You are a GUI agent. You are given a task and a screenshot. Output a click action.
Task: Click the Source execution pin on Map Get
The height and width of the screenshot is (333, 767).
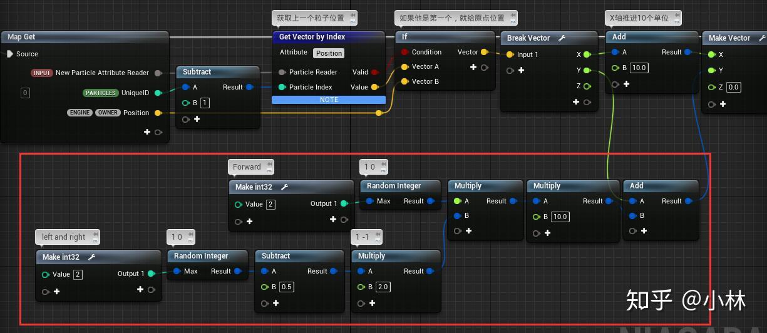(10, 54)
